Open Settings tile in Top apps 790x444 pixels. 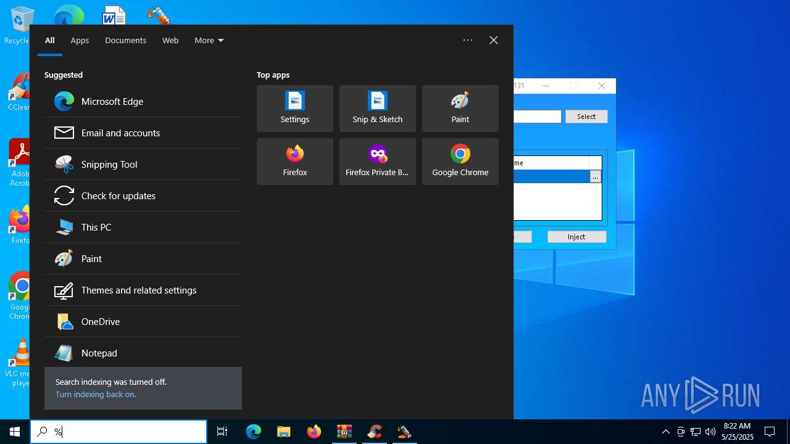pyautogui.click(x=295, y=109)
